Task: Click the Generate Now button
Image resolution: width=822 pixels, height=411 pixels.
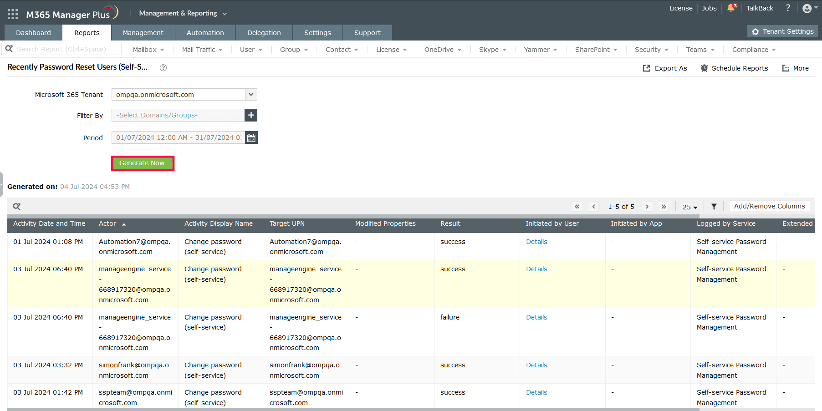Action: pyautogui.click(x=142, y=163)
